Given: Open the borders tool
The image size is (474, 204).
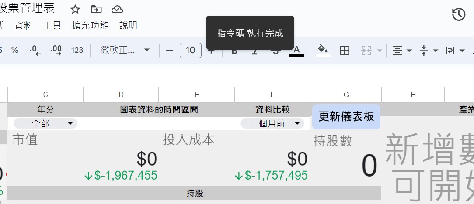Looking at the screenshot, I should click(x=345, y=51).
